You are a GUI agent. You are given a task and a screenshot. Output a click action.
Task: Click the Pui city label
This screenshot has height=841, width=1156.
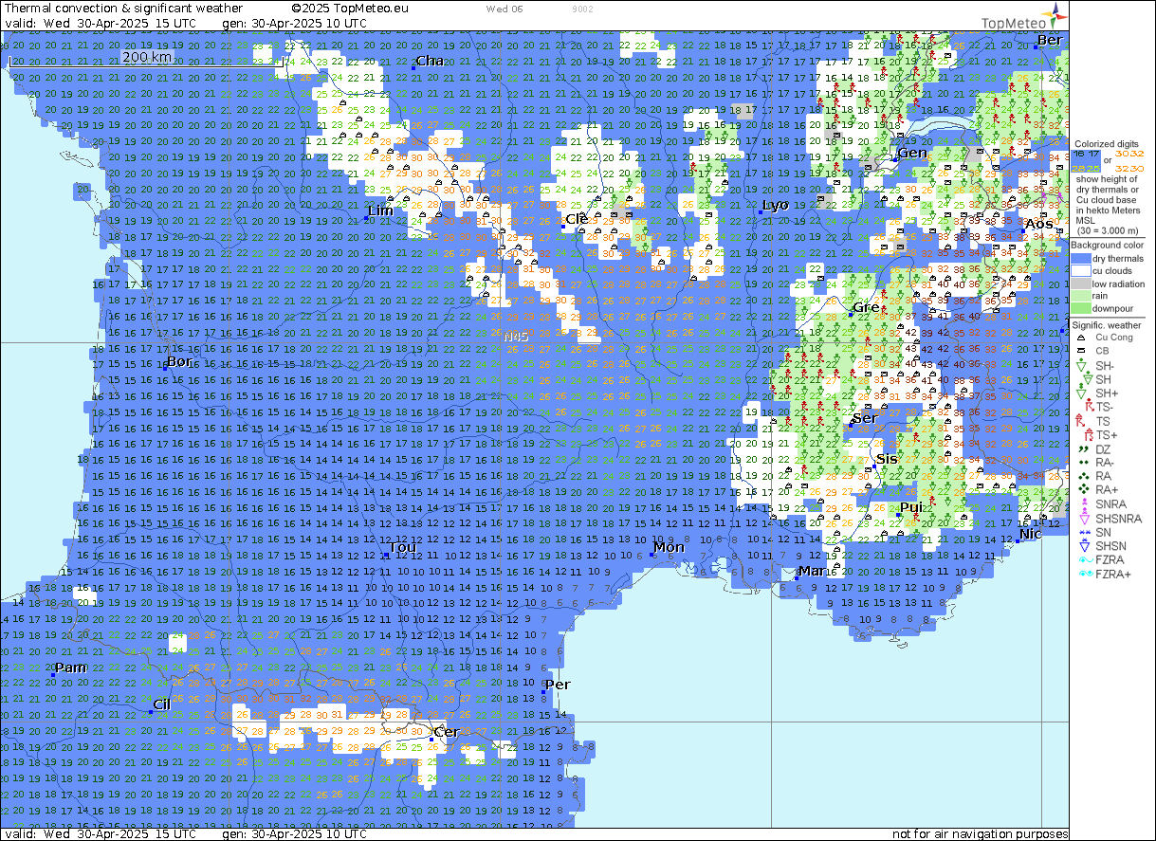tap(911, 508)
